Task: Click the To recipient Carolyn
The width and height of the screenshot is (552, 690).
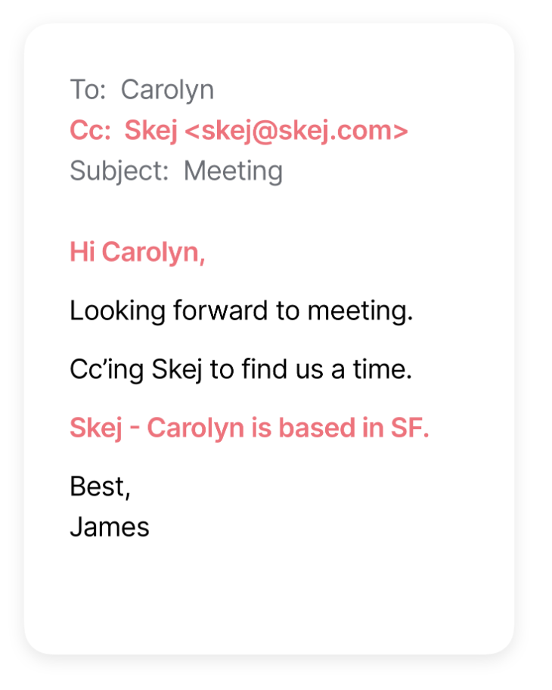Action: pyautogui.click(x=168, y=90)
